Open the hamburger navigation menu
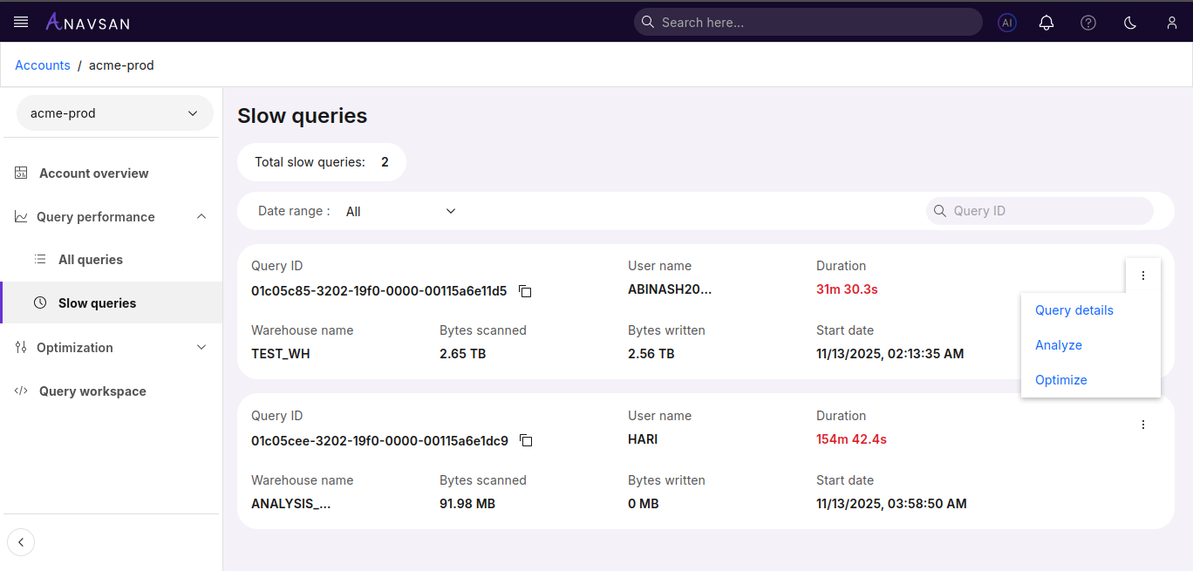 (21, 22)
